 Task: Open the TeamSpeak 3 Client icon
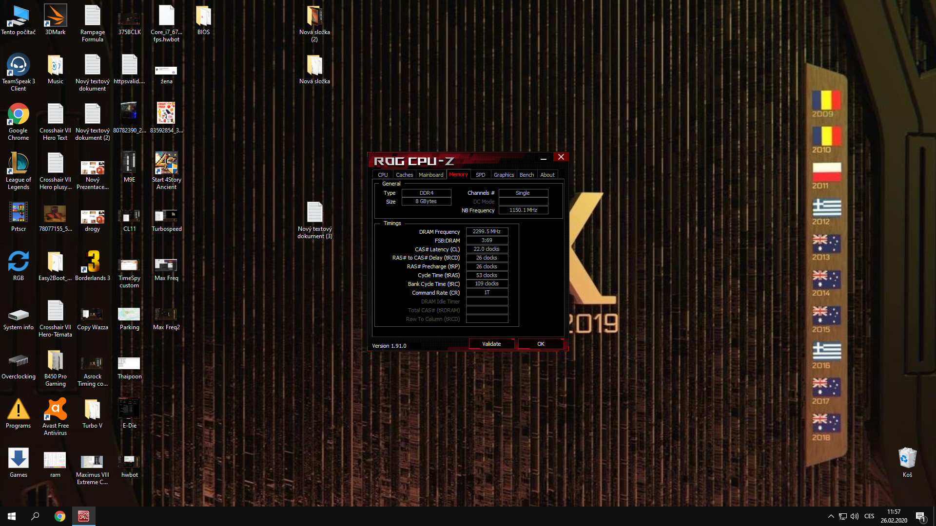tap(19, 72)
